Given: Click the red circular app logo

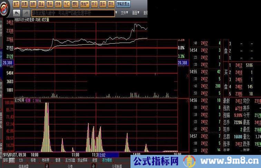Looking at the screenshot, I should point(5,8).
